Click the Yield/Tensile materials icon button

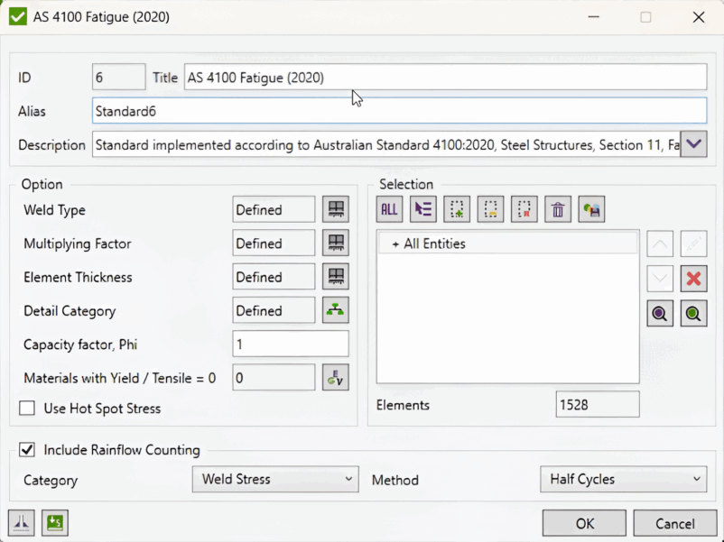pyautogui.click(x=336, y=378)
